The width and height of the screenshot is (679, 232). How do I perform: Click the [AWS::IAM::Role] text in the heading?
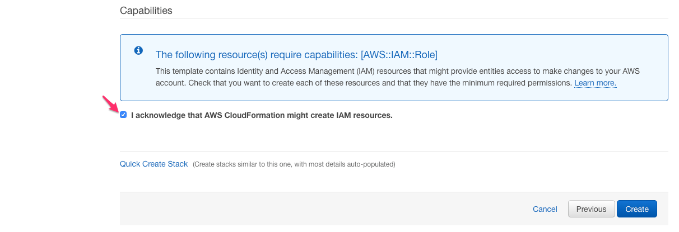(399, 55)
